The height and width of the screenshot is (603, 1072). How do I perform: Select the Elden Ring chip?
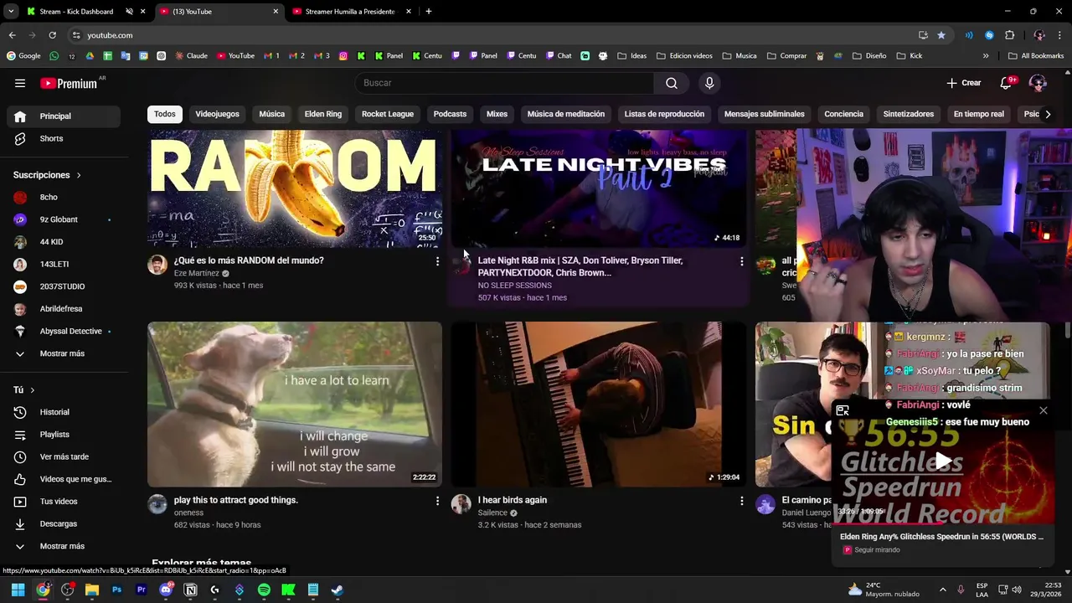point(323,114)
